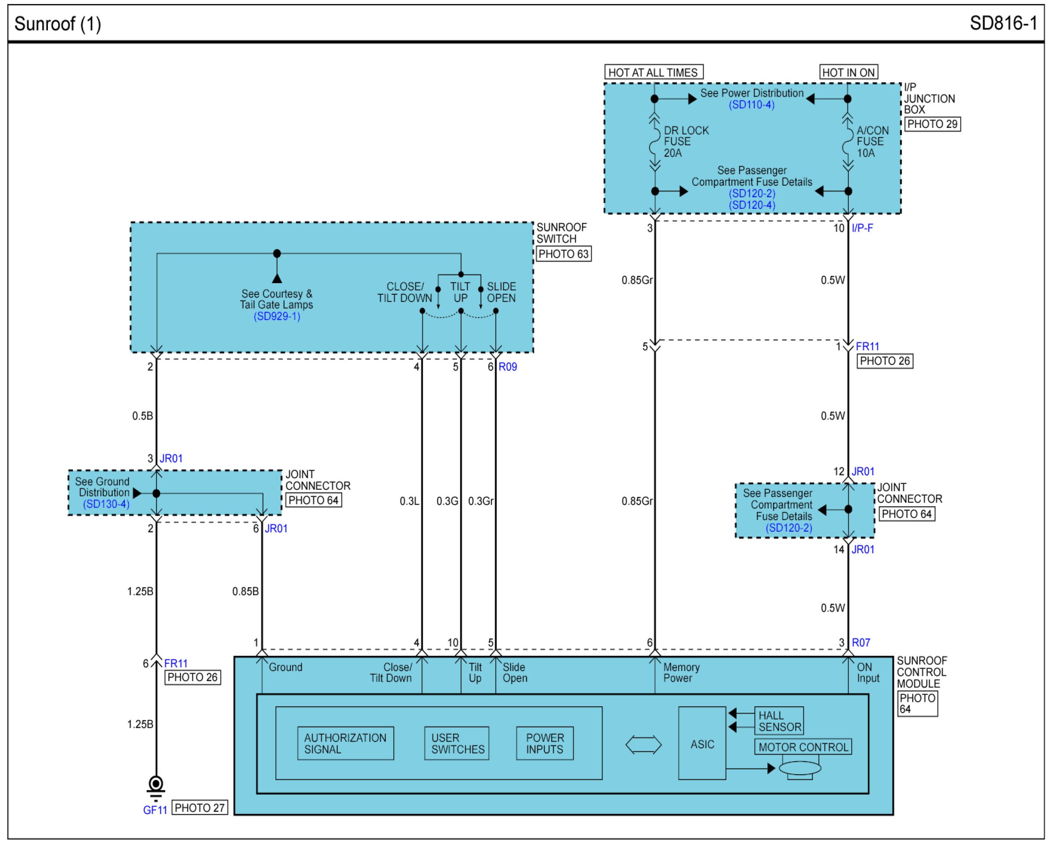This screenshot has height=848, width=1054.
Task: Click the motor symbol under MOTOR CONTROL
Action: point(800,769)
